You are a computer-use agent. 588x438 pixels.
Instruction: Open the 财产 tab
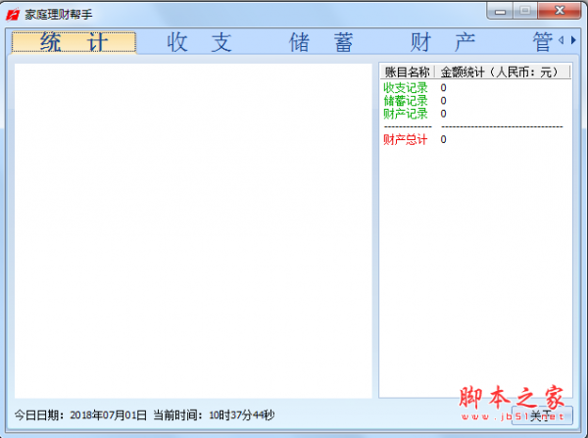pos(443,42)
